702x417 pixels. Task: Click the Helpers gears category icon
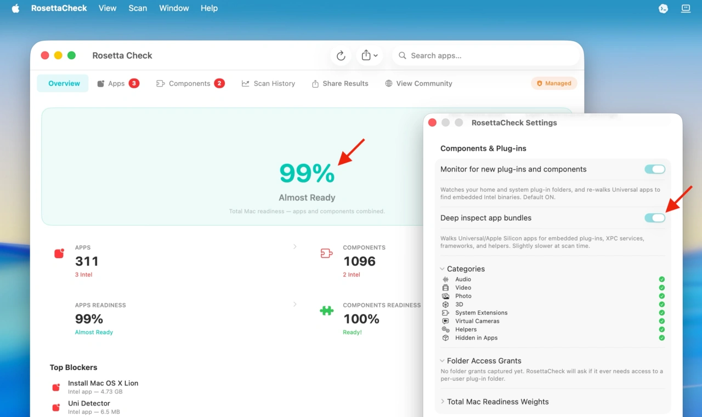point(445,329)
